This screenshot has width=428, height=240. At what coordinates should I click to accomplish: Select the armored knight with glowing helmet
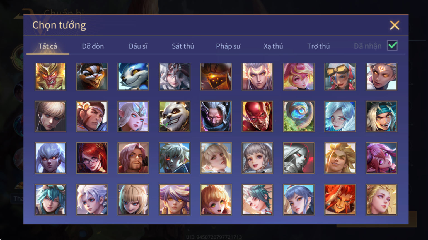[x=216, y=76]
